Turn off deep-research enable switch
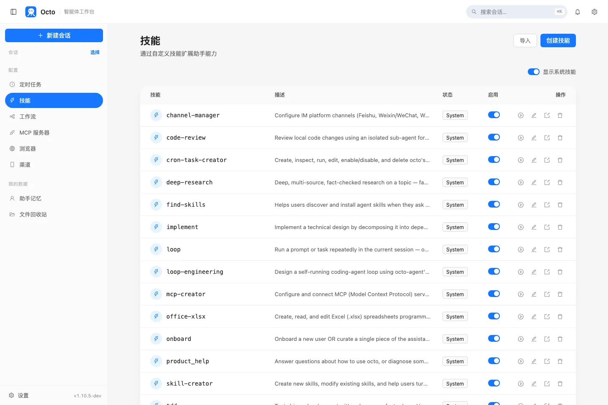 [494, 182]
